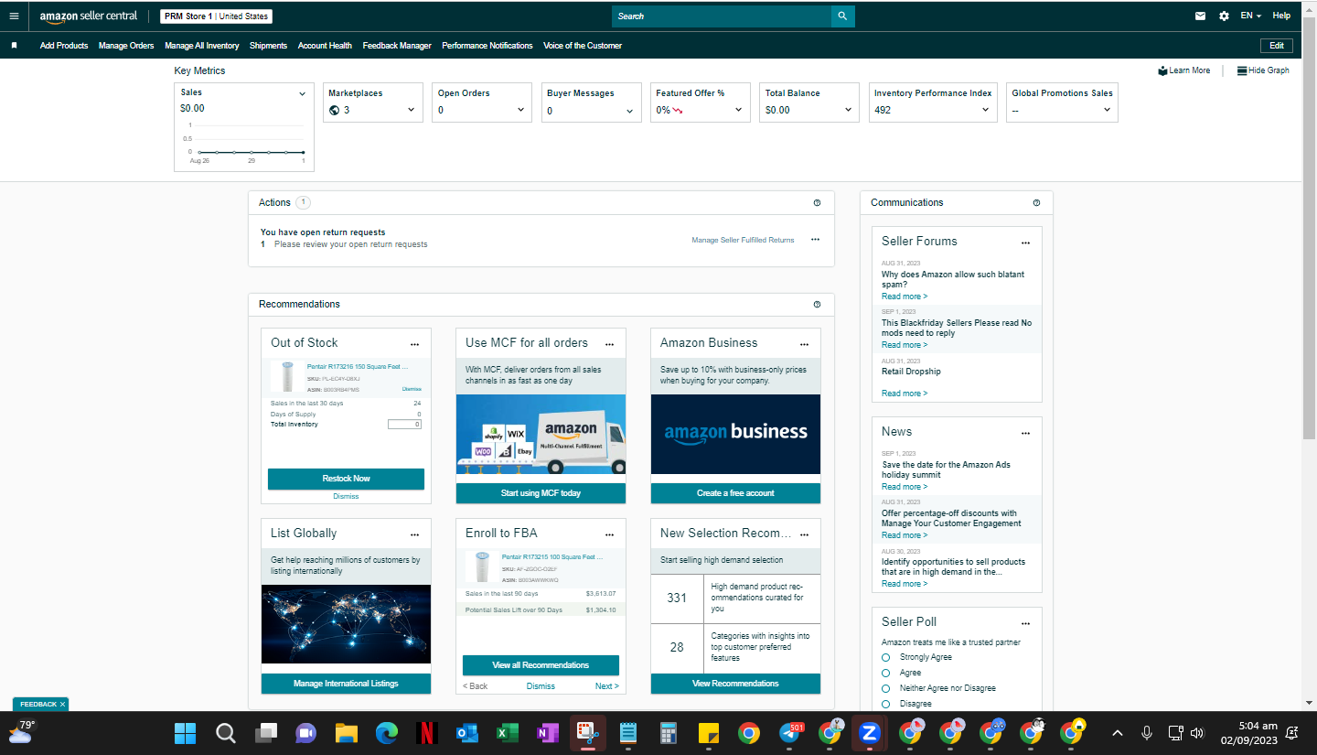Click the Edit navigation button
1317x755 pixels.
pyautogui.click(x=1277, y=46)
